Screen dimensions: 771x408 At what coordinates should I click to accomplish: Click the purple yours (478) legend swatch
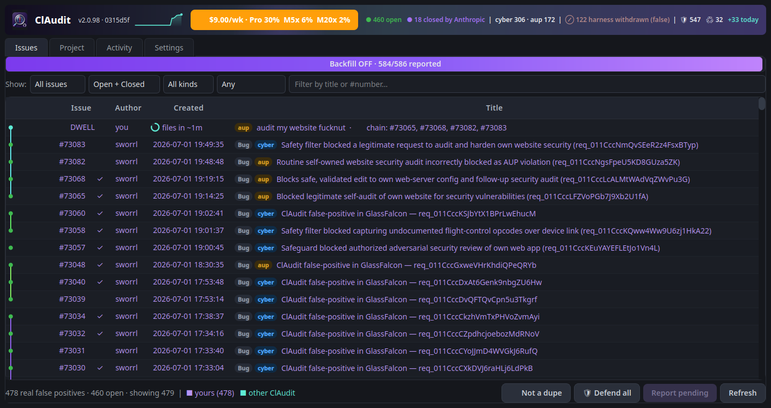point(190,393)
